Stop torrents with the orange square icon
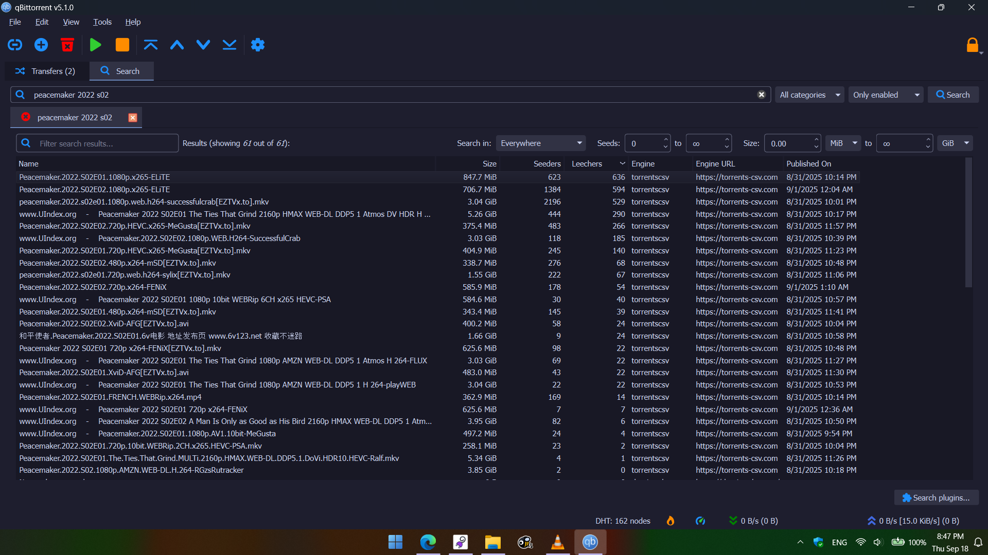 click(122, 45)
